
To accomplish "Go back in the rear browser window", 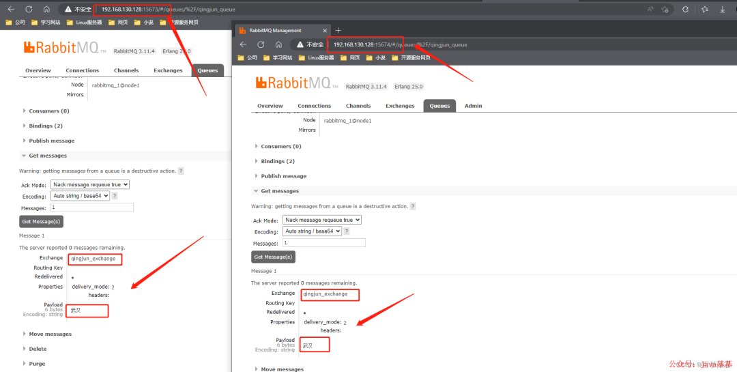I will [11, 10].
